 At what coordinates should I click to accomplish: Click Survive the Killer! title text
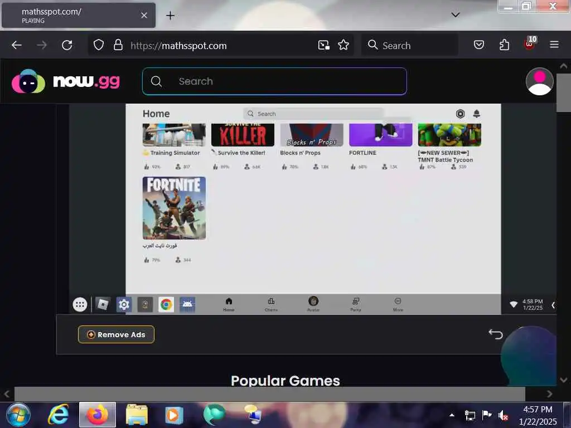coord(241,153)
